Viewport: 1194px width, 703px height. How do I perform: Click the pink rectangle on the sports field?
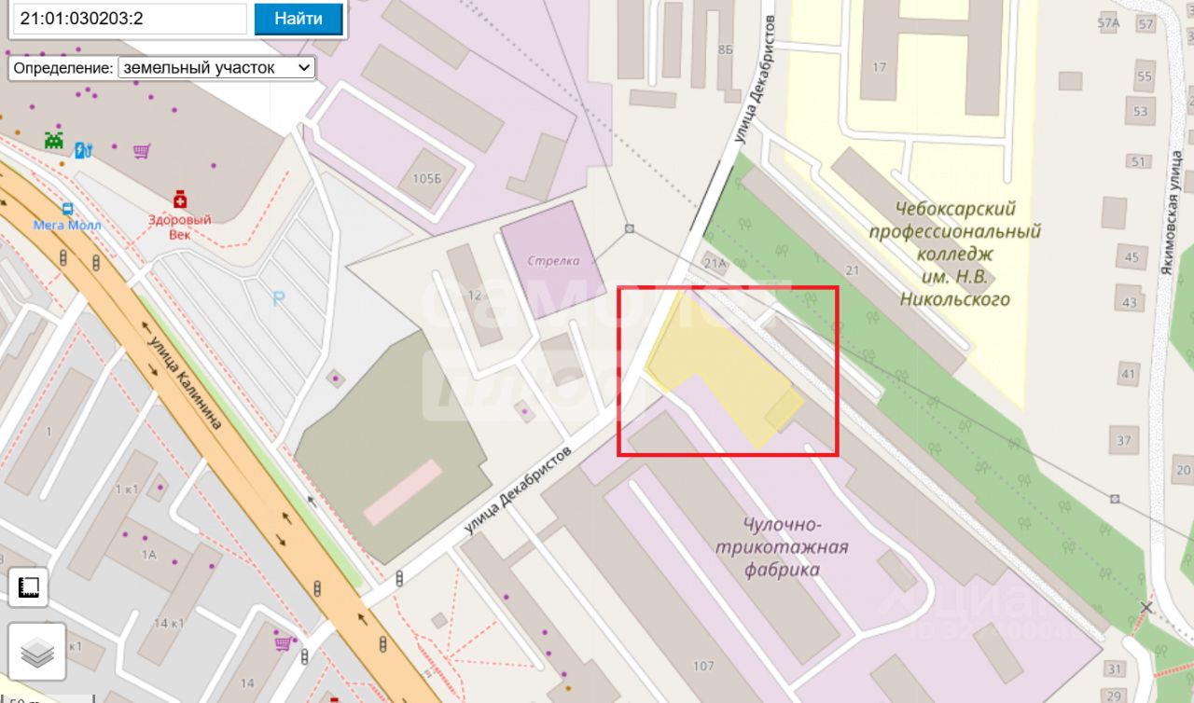click(403, 491)
